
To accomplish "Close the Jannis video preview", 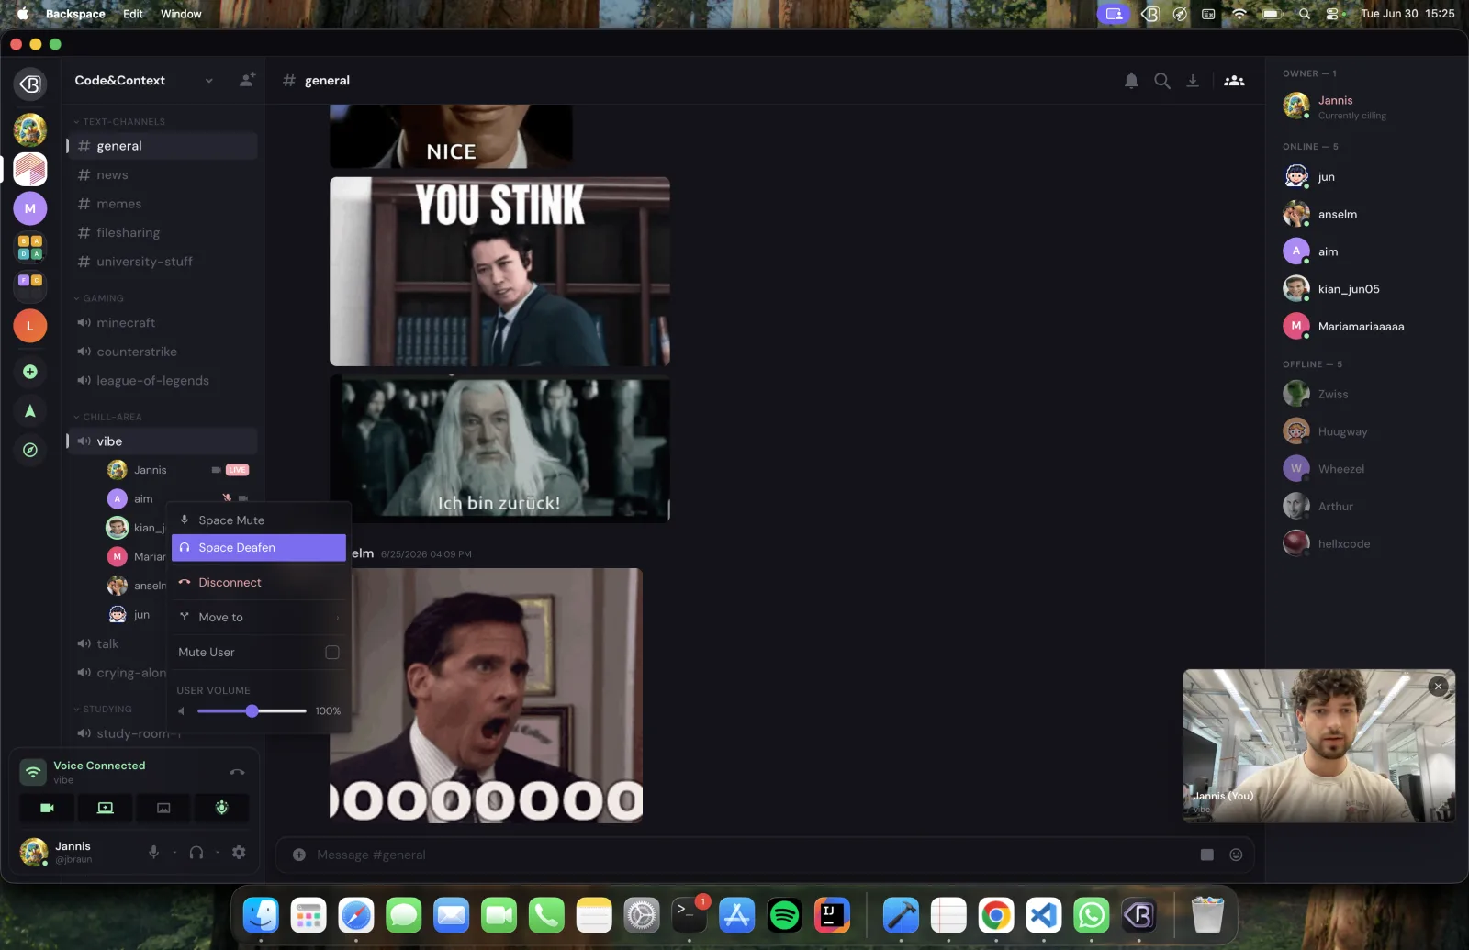I will [x=1439, y=686].
